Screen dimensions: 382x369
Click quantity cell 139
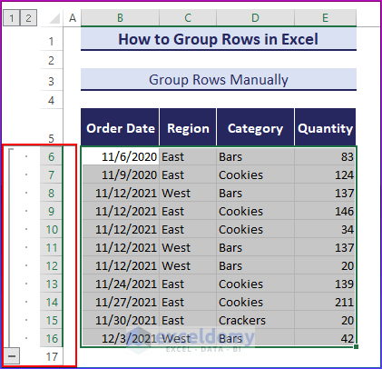(x=325, y=284)
